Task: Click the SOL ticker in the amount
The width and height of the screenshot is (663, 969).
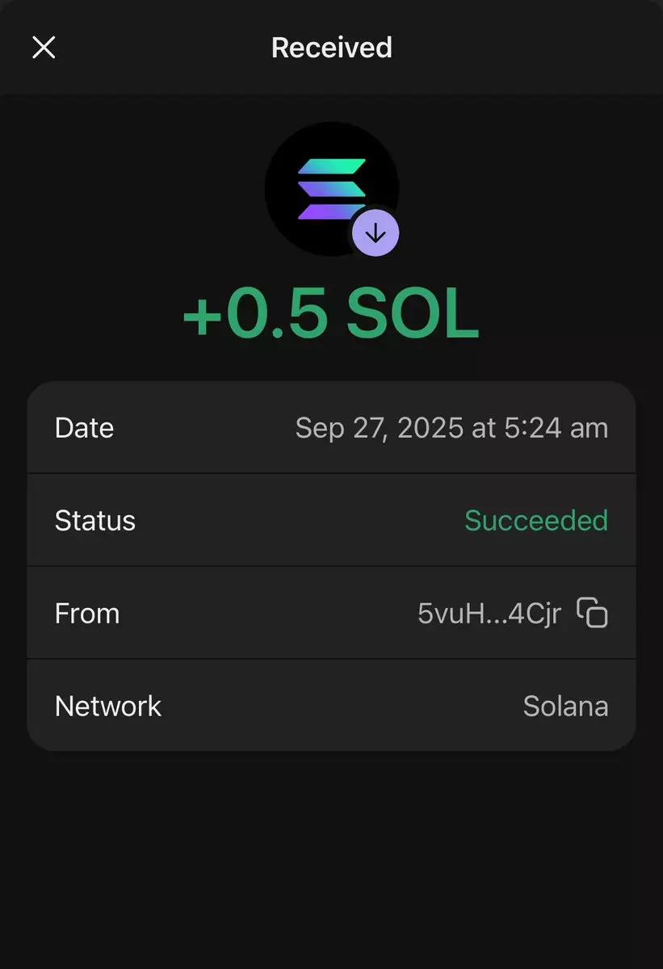Action: coord(413,315)
